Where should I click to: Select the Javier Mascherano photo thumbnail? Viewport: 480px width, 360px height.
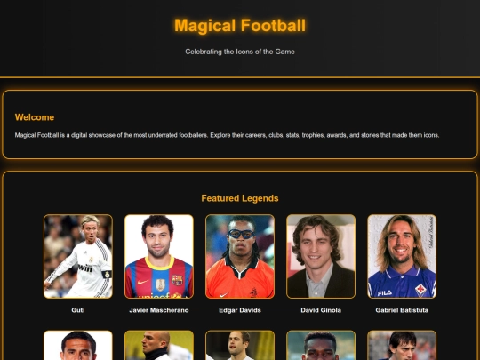(x=159, y=256)
